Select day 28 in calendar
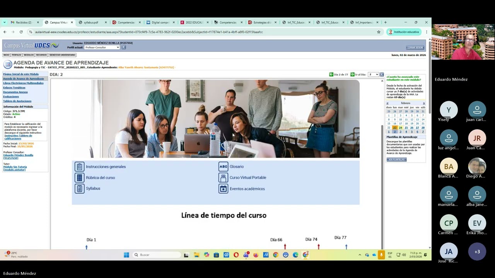This screenshot has height=278, width=495. click(x=423, y=127)
